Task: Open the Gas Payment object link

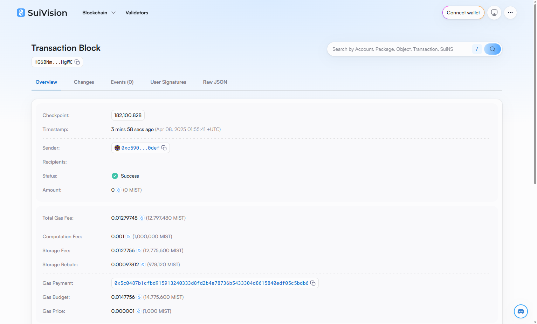Action: point(211,283)
